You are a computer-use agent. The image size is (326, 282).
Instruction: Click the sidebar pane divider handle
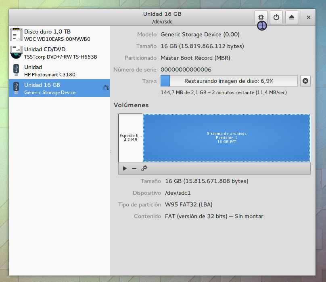(x=110, y=151)
